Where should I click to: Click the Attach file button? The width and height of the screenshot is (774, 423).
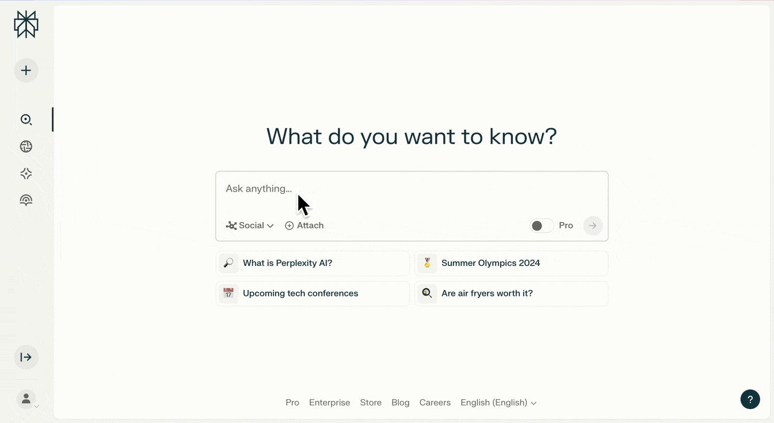[304, 226]
